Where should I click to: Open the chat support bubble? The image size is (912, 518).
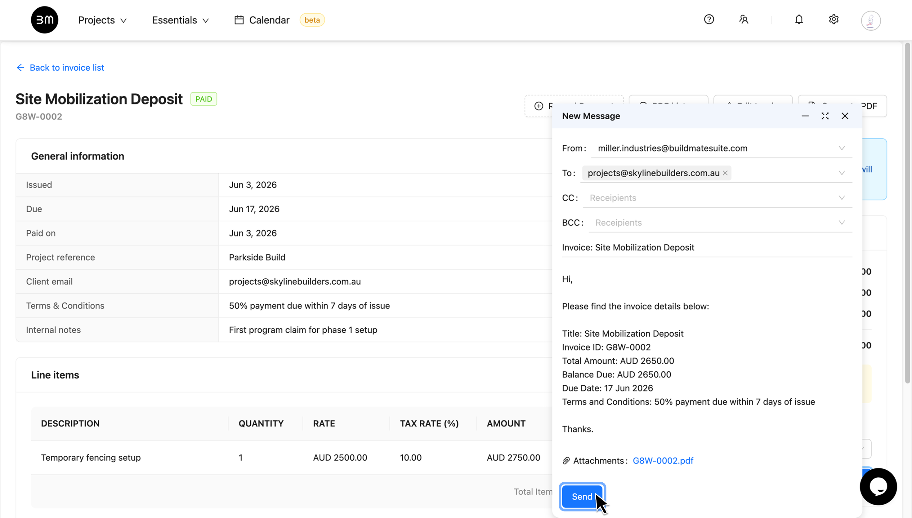pos(878,486)
